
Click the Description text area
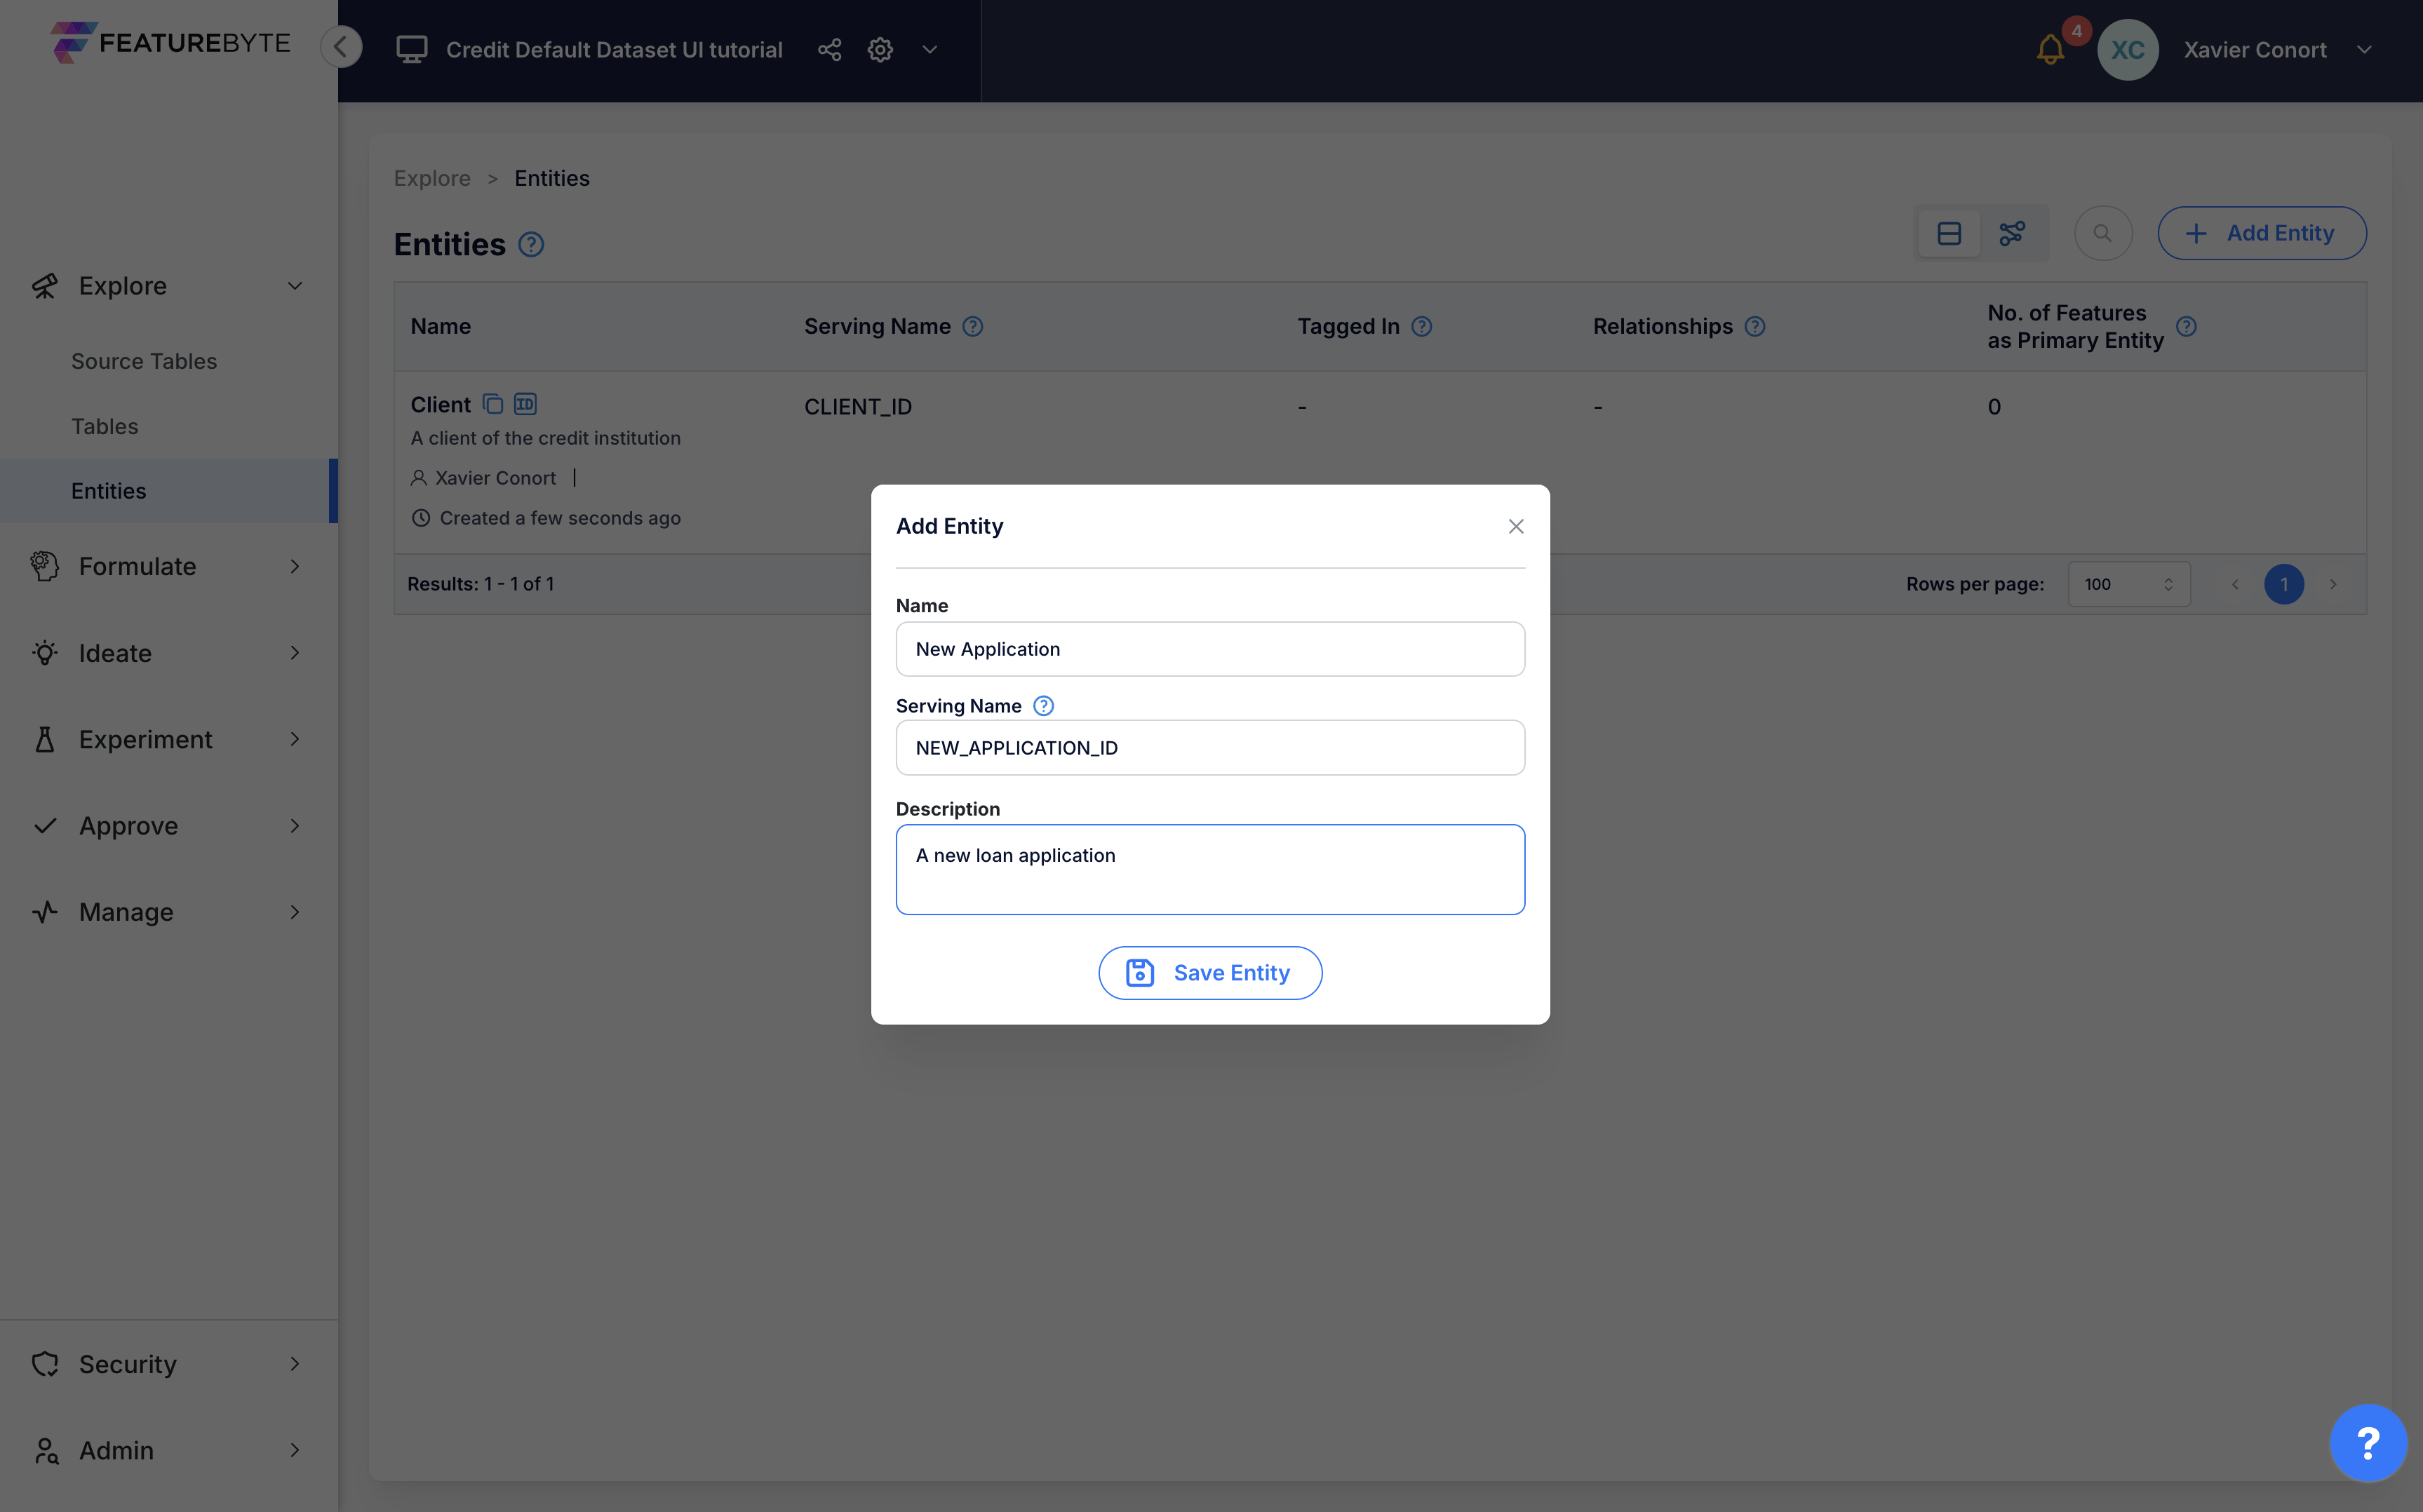[x=1210, y=869]
